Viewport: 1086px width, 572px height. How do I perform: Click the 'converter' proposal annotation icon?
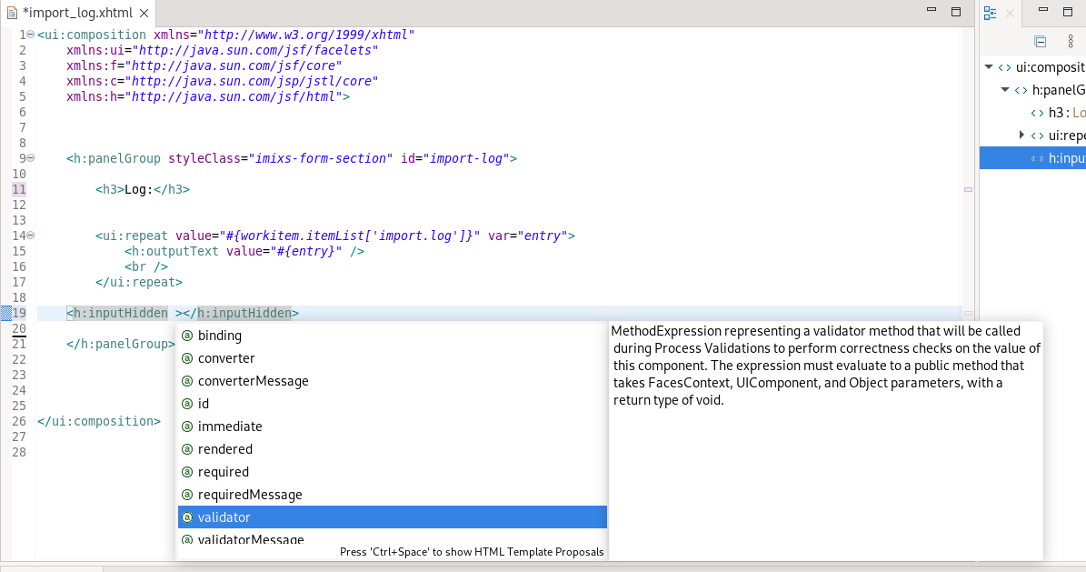(186, 357)
